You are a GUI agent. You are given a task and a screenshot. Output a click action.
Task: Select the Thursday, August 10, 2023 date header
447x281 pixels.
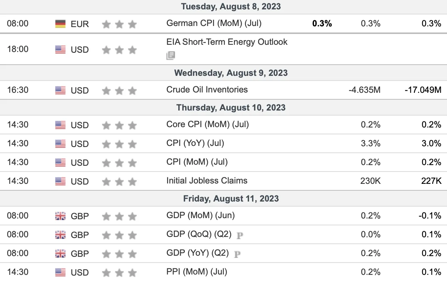pyautogui.click(x=231, y=108)
